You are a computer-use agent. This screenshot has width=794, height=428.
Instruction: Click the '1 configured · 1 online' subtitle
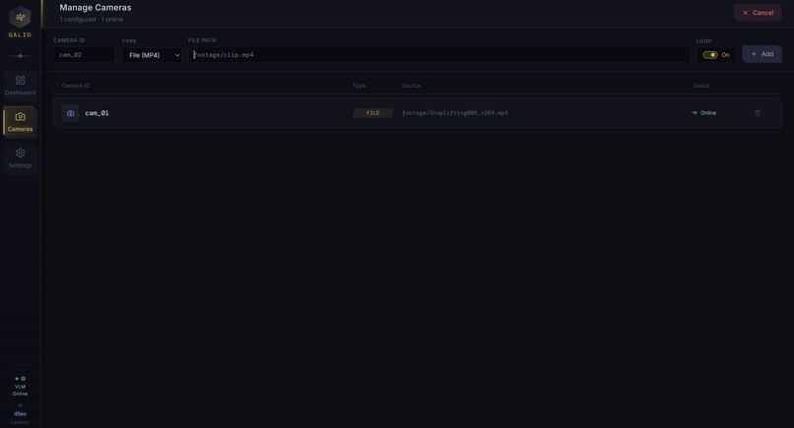(x=92, y=20)
